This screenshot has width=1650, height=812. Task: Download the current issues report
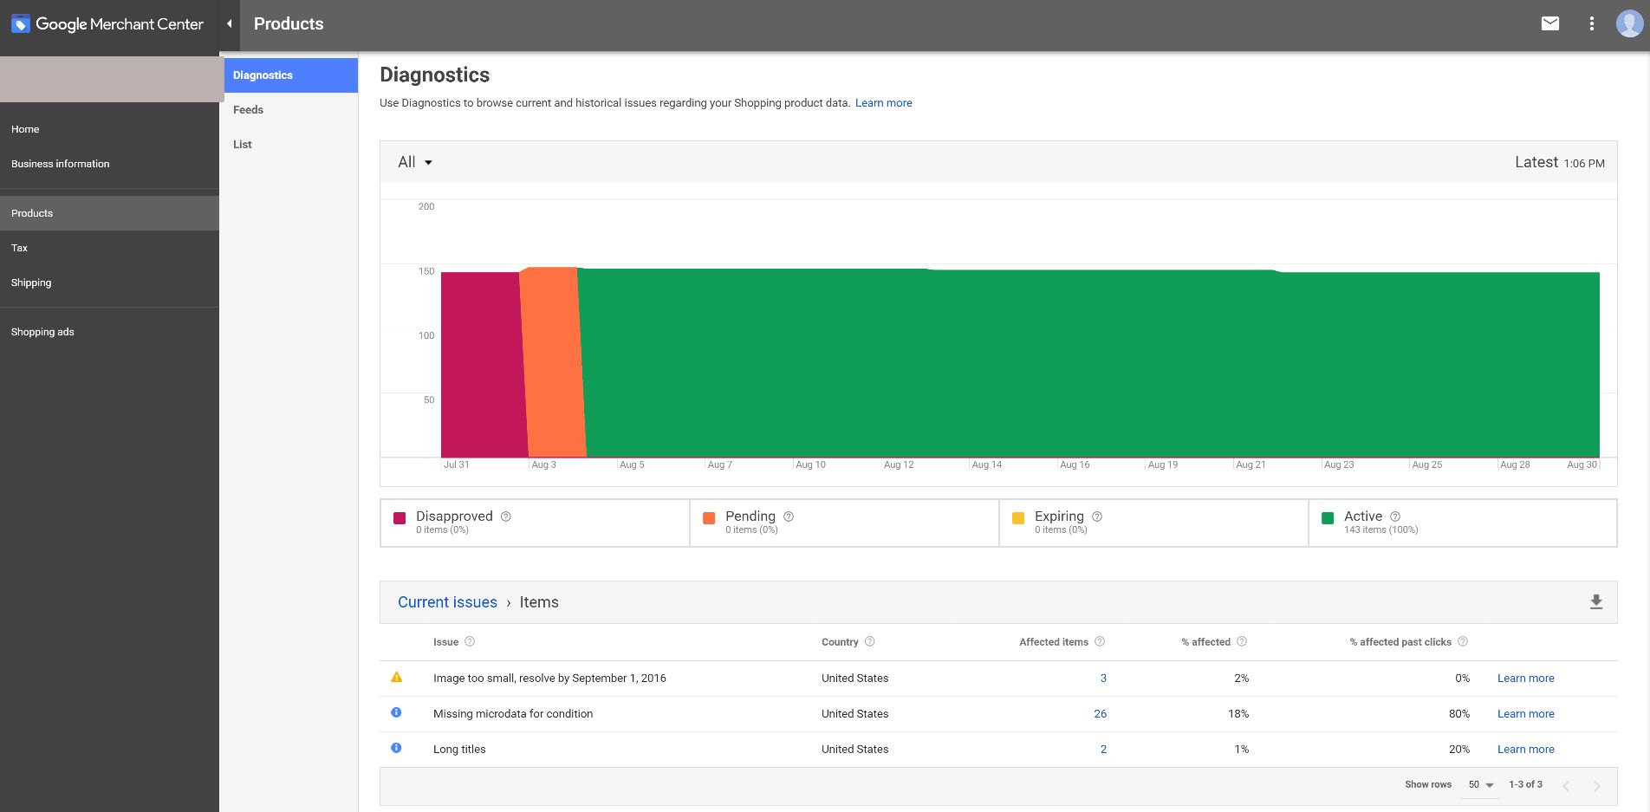point(1595,601)
